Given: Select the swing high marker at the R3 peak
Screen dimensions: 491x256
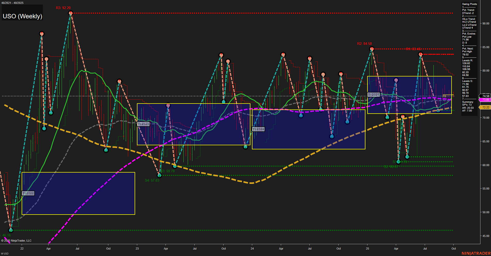Looking at the screenshot, I should click(x=71, y=12).
